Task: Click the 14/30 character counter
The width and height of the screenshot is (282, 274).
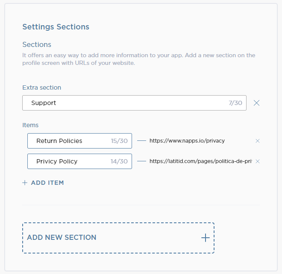Action: pos(119,161)
